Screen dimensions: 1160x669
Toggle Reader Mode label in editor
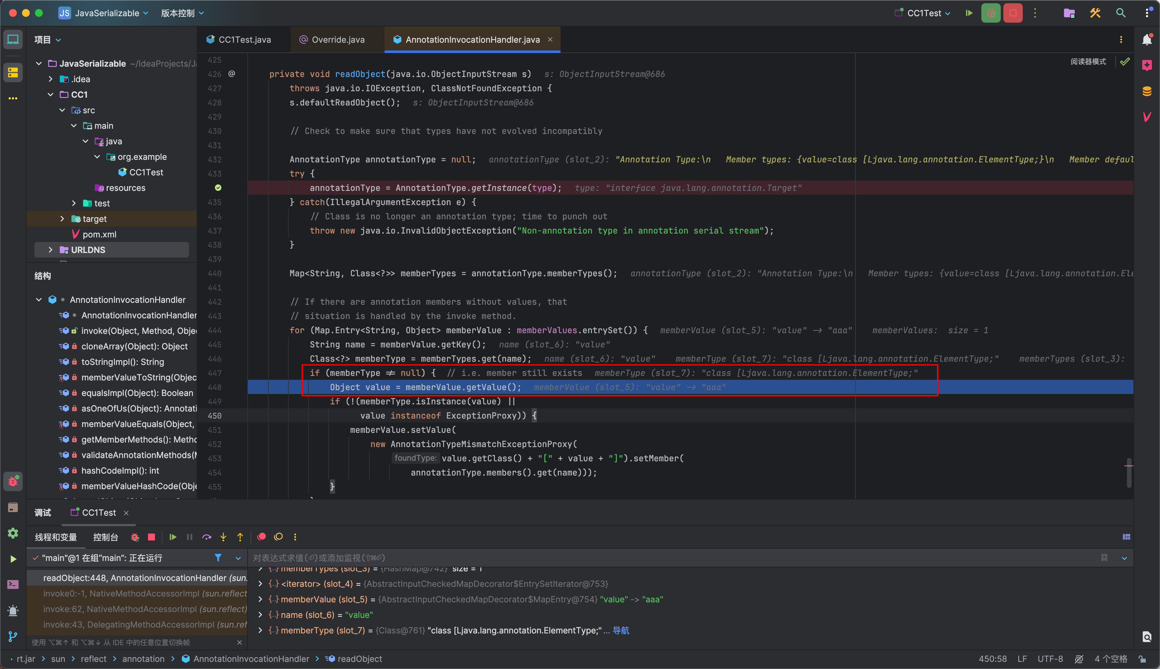click(1088, 61)
